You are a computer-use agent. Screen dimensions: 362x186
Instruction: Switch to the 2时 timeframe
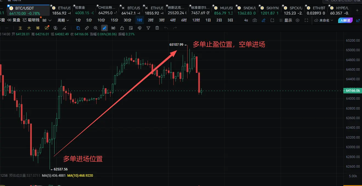click(151, 20)
